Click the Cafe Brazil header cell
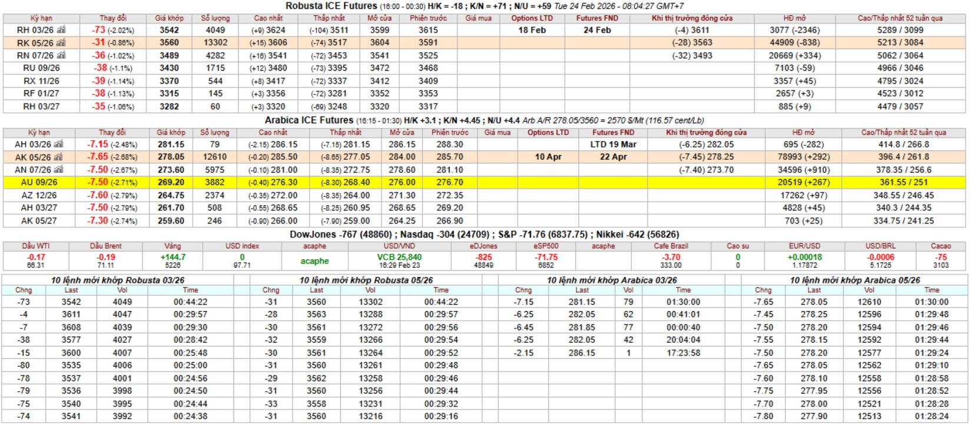This screenshot has height=425, width=970. click(x=671, y=246)
